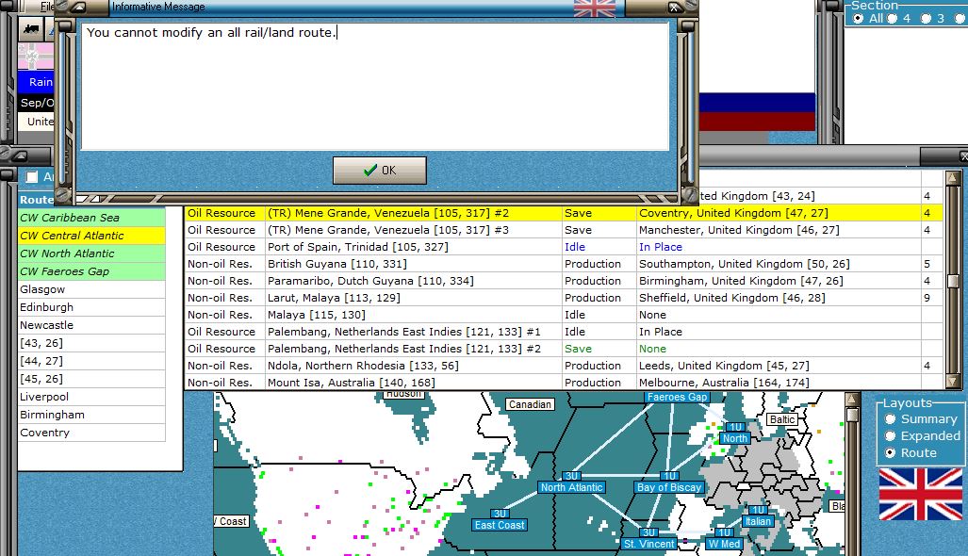Select Liverpool in the route list
Viewport: 968px width, 556px height.
[x=92, y=396]
